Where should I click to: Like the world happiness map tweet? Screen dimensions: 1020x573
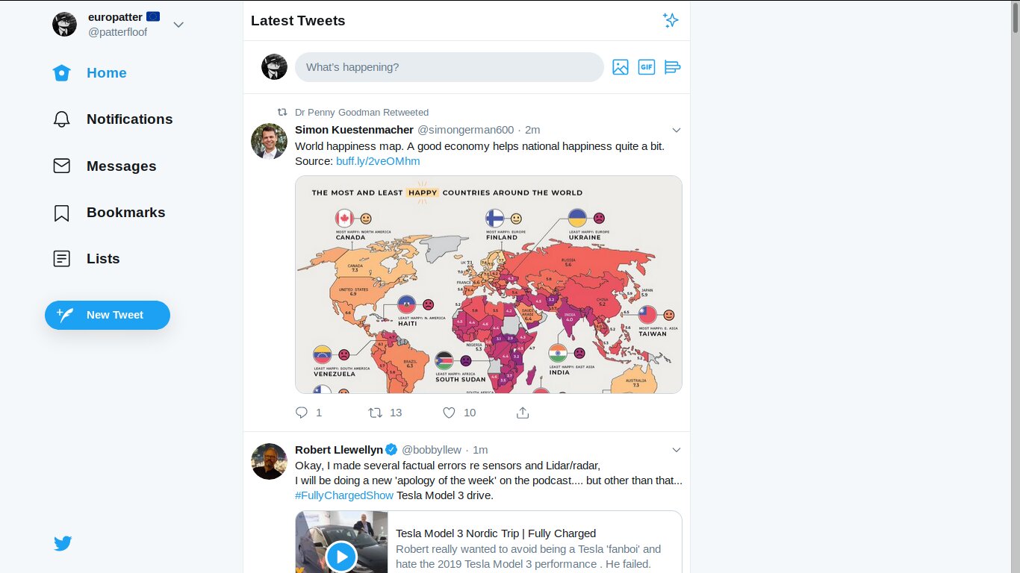click(450, 412)
